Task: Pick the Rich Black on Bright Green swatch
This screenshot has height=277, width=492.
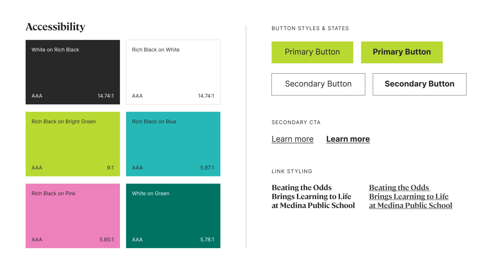Action: pyautogui.click(x=73, y=144)
